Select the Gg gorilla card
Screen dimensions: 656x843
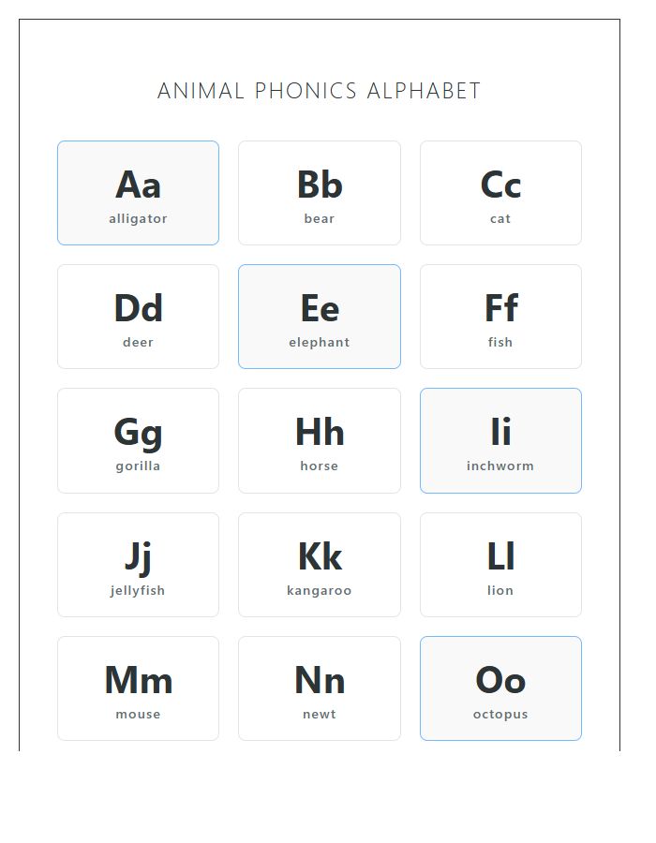point(138,440)
